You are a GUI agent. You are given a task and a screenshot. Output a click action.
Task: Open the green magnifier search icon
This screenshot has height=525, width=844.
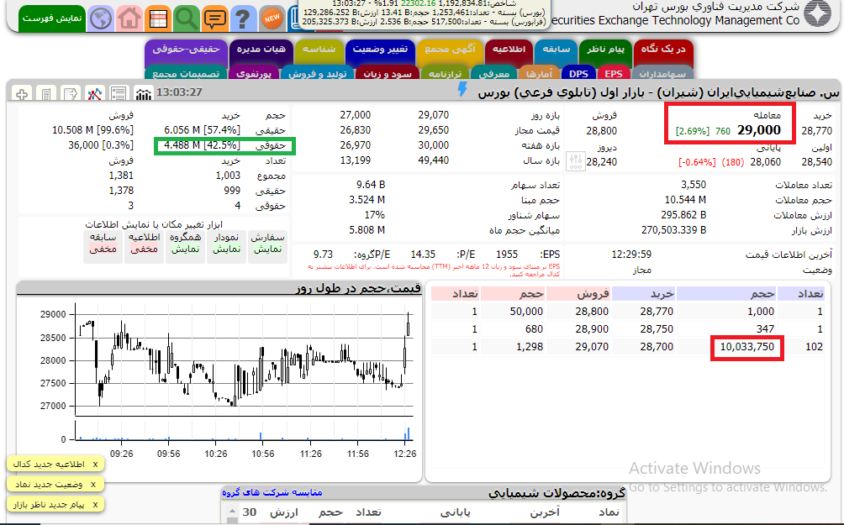pyautogui.click(x=187, y=18)
